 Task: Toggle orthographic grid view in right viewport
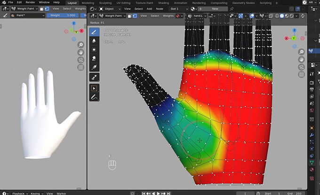[x=301, y=75]
